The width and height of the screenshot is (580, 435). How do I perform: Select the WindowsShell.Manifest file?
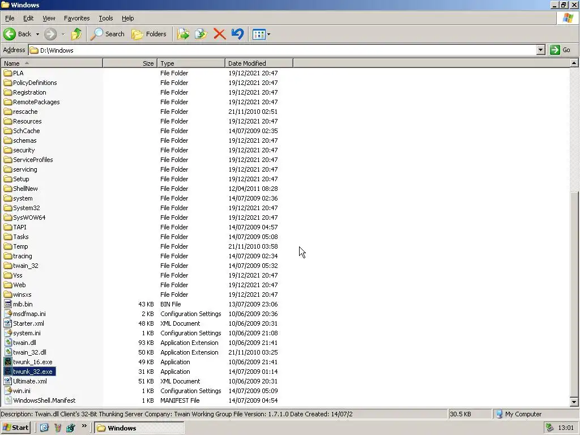[40, 400]
